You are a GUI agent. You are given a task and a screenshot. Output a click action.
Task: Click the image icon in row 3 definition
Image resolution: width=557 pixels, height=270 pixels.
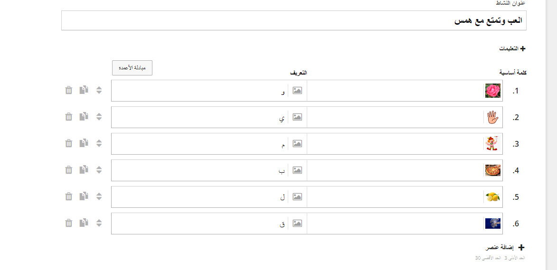(297, 144)
